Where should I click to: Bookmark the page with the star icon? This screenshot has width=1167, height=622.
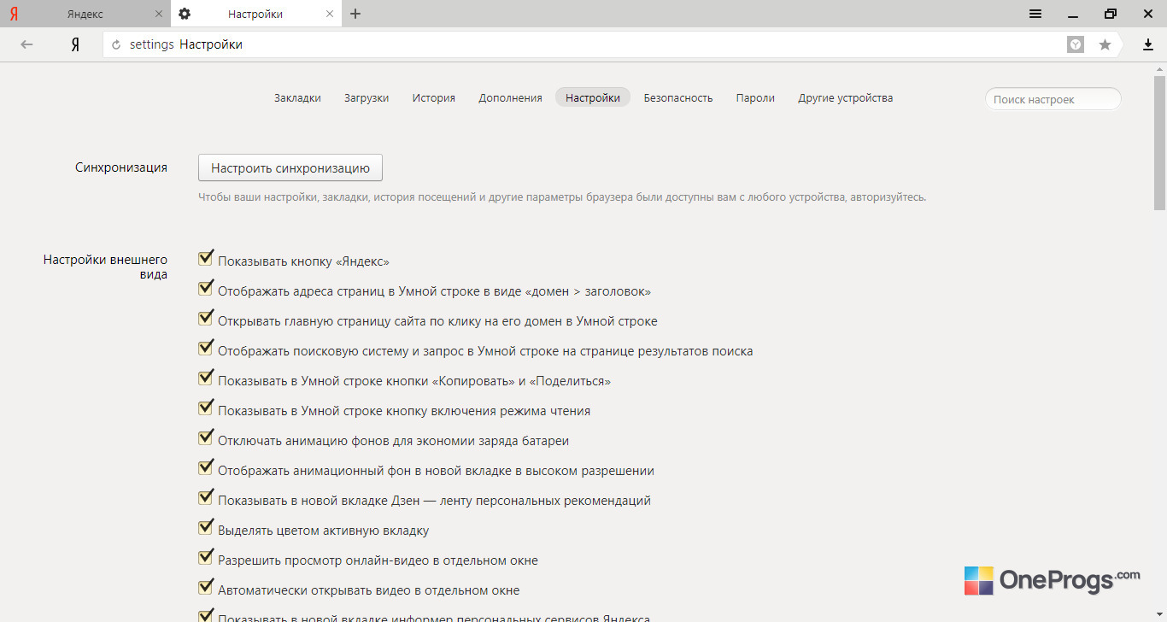point(1105,44)
